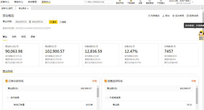Viewport: 204px width, 110px height.
Task: Open the 报表说明 help
Action: (192, 16)
